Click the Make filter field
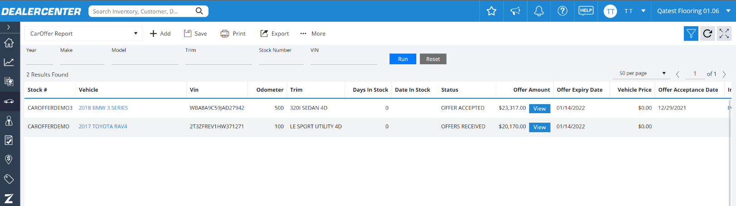Screen dimensions: 736x206 click(82, 59)
